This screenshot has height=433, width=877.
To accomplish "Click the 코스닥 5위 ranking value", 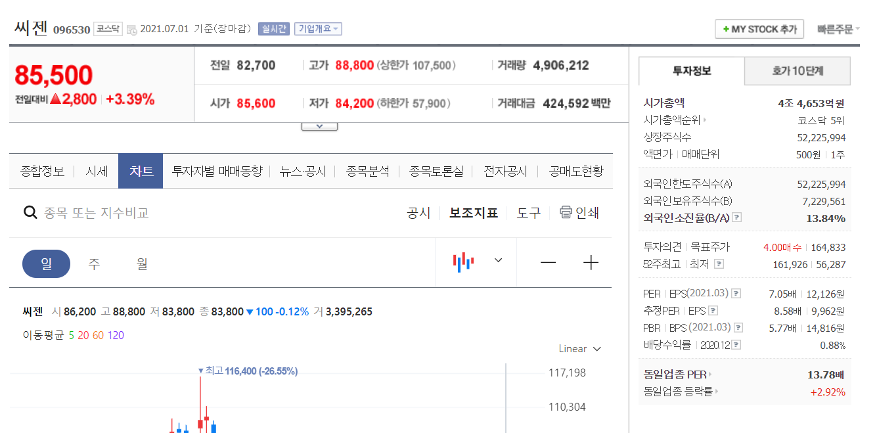I will [821, 120].
